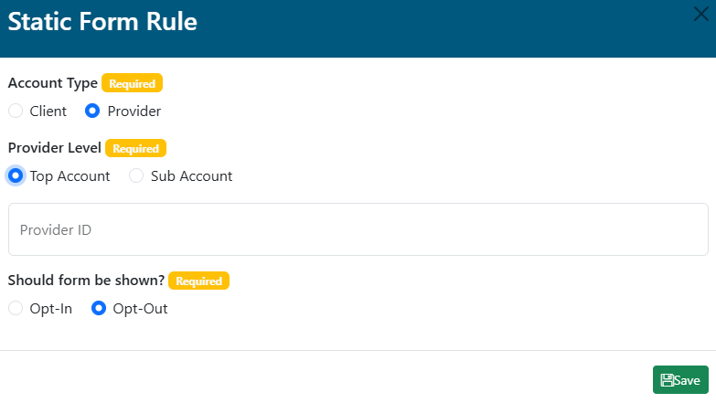The image size is (716, 403).
Task: Switch provider level to Sub Account
Action: (x=136, y=175)
